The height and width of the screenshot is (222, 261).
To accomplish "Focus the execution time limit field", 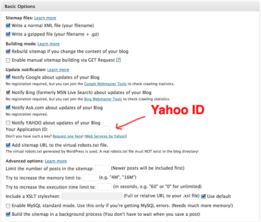I will (x=104, y=187).
